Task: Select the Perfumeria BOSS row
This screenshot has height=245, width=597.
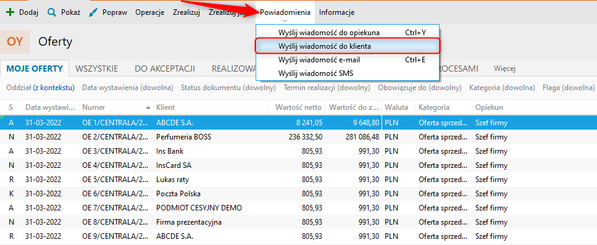Action: click(299, 137)
